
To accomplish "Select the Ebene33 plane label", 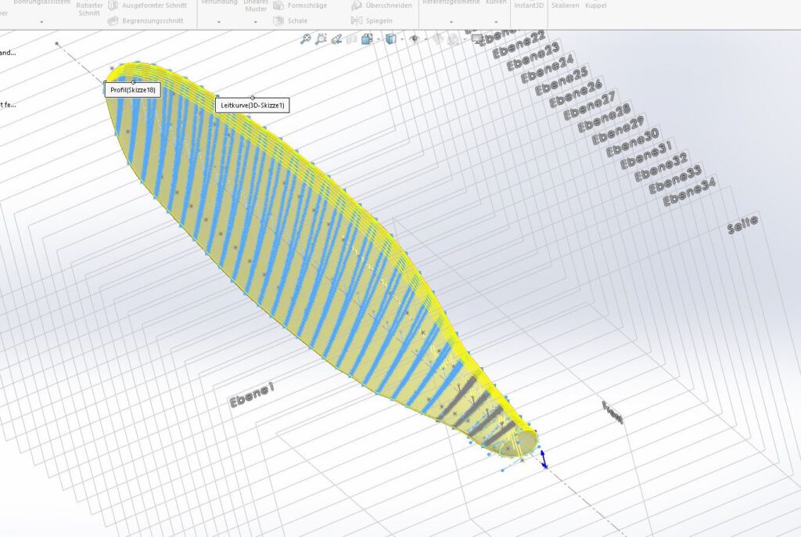I will point(675,179).
